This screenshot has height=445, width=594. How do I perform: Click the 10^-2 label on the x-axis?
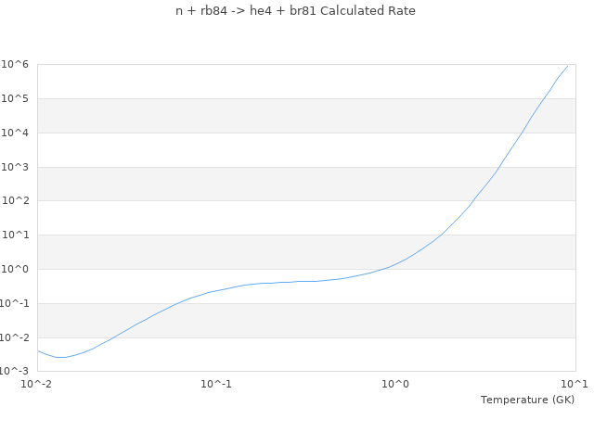(37, 384)
